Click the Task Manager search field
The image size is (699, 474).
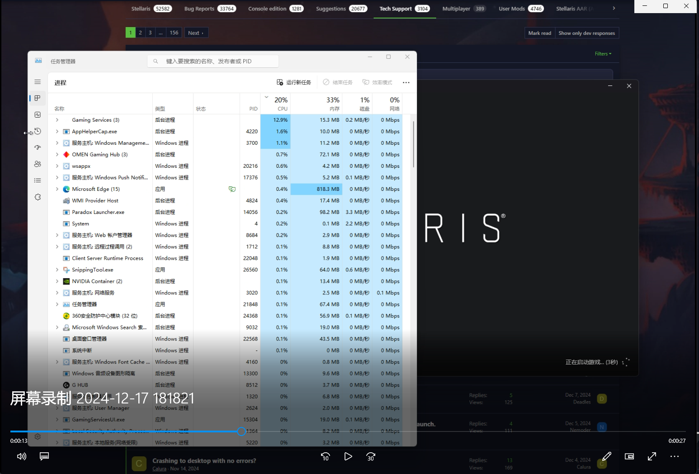point(213,61)
